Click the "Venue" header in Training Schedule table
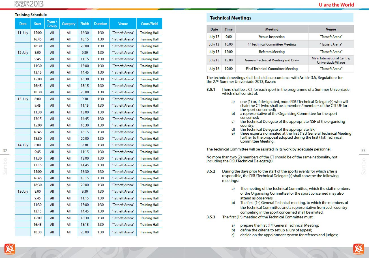 (123, 24)
